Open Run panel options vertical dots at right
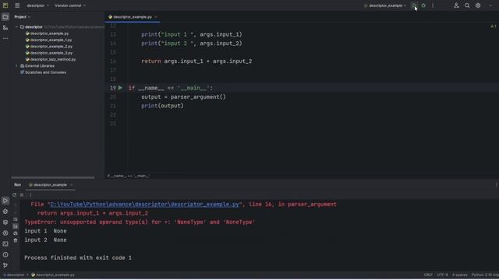499x280 pixels. click(496, 184)
